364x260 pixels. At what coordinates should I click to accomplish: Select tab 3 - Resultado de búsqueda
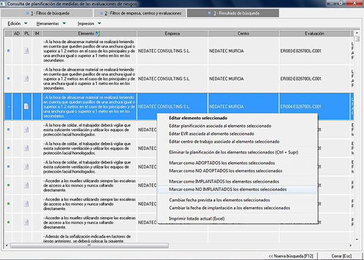click(x=233, y=13)
